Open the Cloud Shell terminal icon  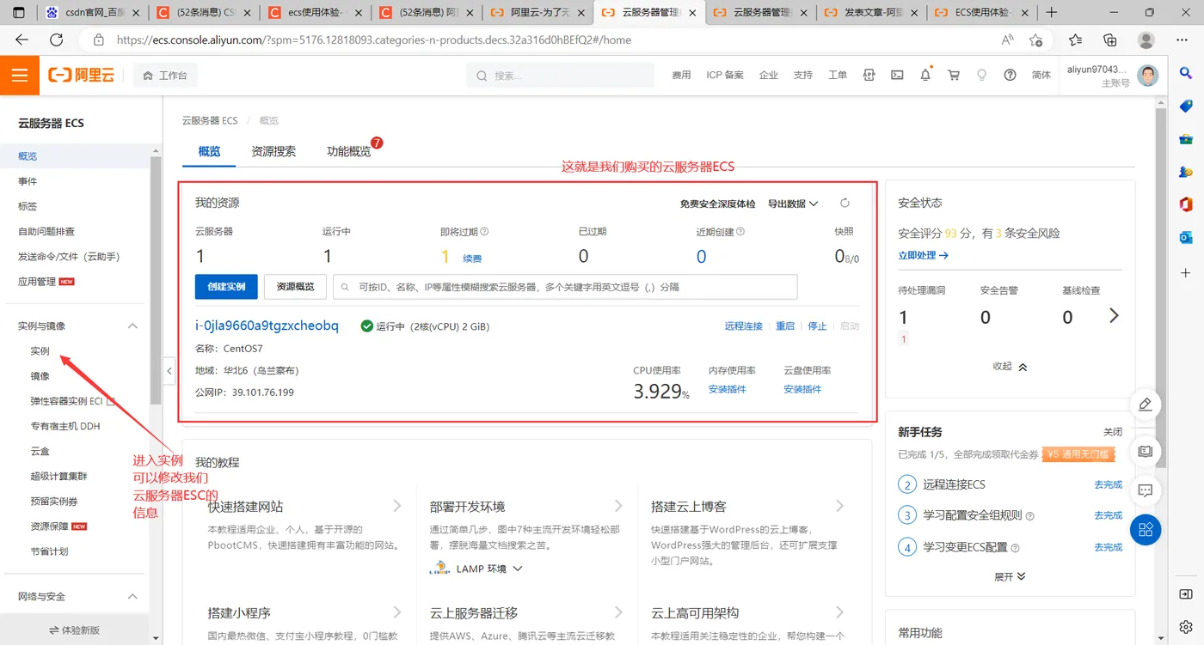[897, 76]
